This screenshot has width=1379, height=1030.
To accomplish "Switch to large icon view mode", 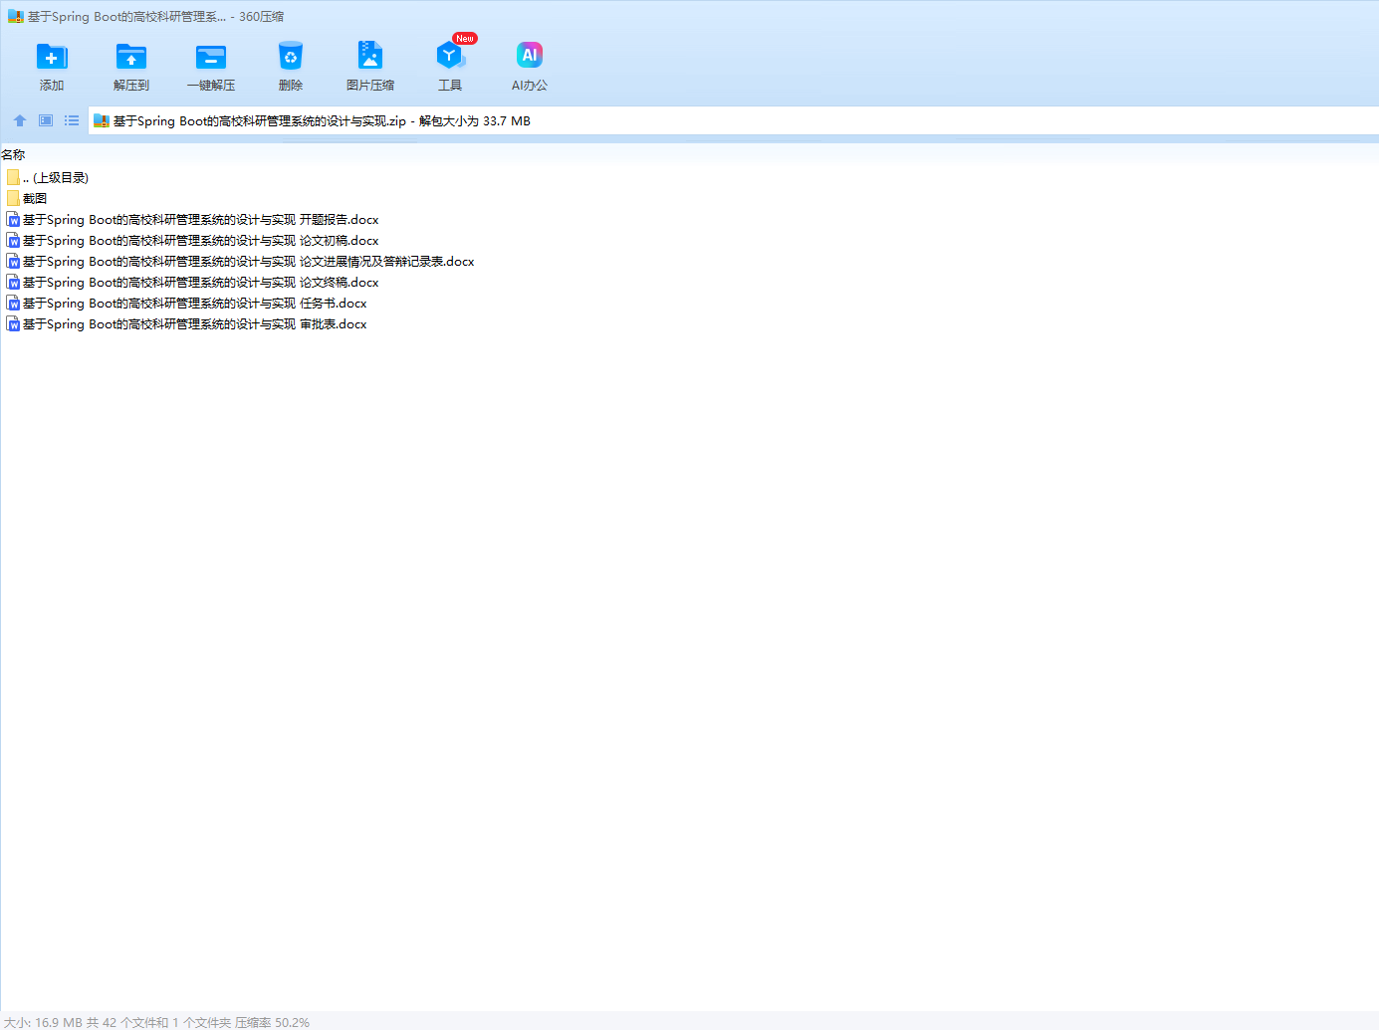I will click(46, 120).
